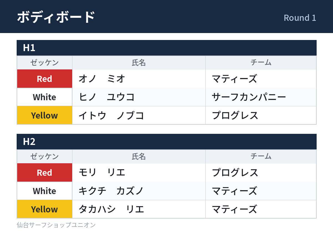The height and width of the screenshot is (231, 333).
Task: Click the 仙台サーフショップユニオン footer text
Action: pyautogui.click(x=56, y=225)
